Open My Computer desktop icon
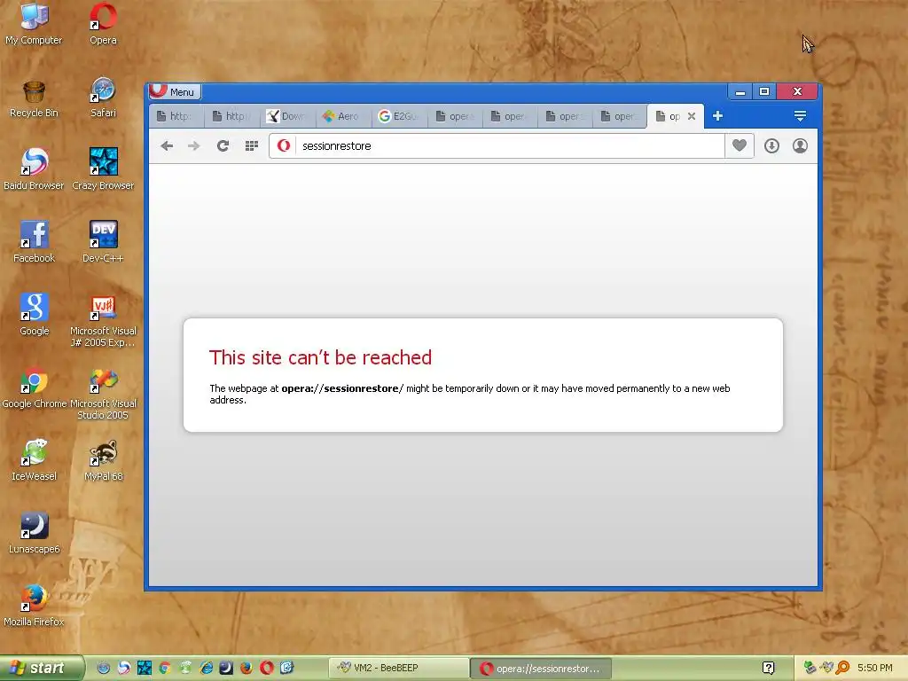This screenshot has height=681, width=908. click(34, 24)
